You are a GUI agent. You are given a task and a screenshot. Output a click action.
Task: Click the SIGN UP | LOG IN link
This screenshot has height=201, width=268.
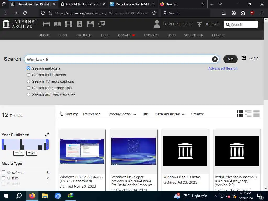click(x=178, y=24)
